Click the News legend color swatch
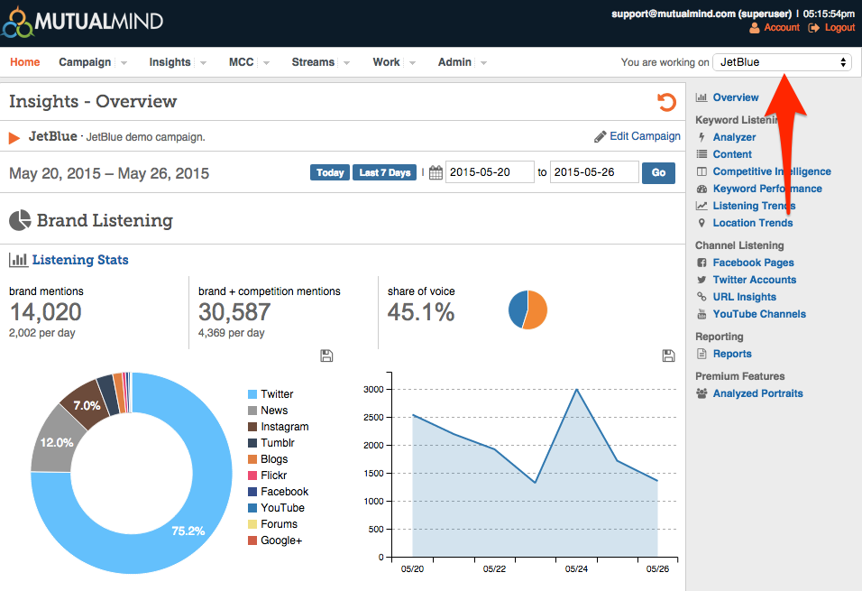 point(252,411)
